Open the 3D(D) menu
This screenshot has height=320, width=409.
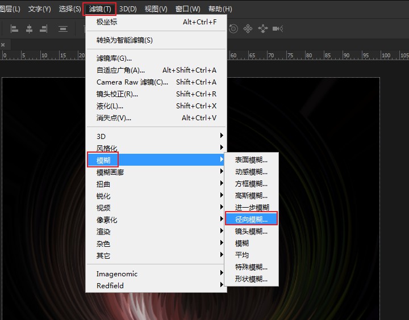click(x=128, y=9)
